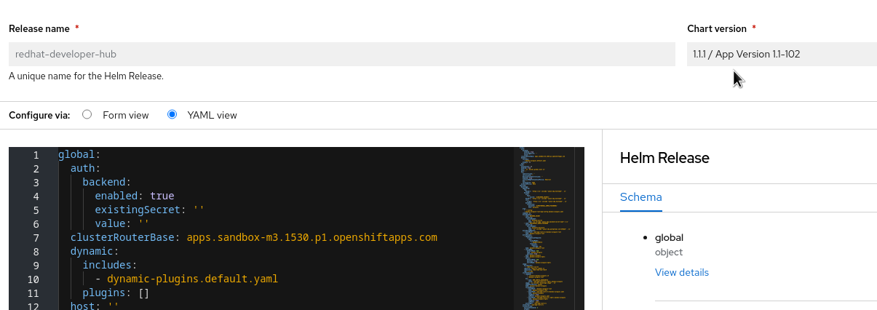Click the YAML editor minimap

point(544,228)
